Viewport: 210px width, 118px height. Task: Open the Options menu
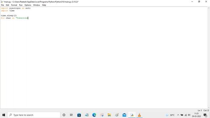coord(28,5)
